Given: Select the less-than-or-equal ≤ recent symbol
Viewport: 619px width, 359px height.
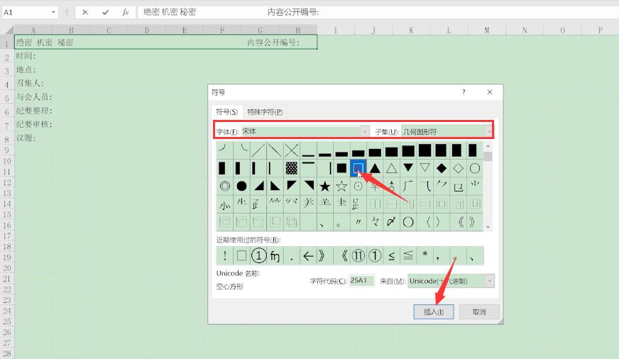Looking at the screenshot, I should (x=392, y=255).
